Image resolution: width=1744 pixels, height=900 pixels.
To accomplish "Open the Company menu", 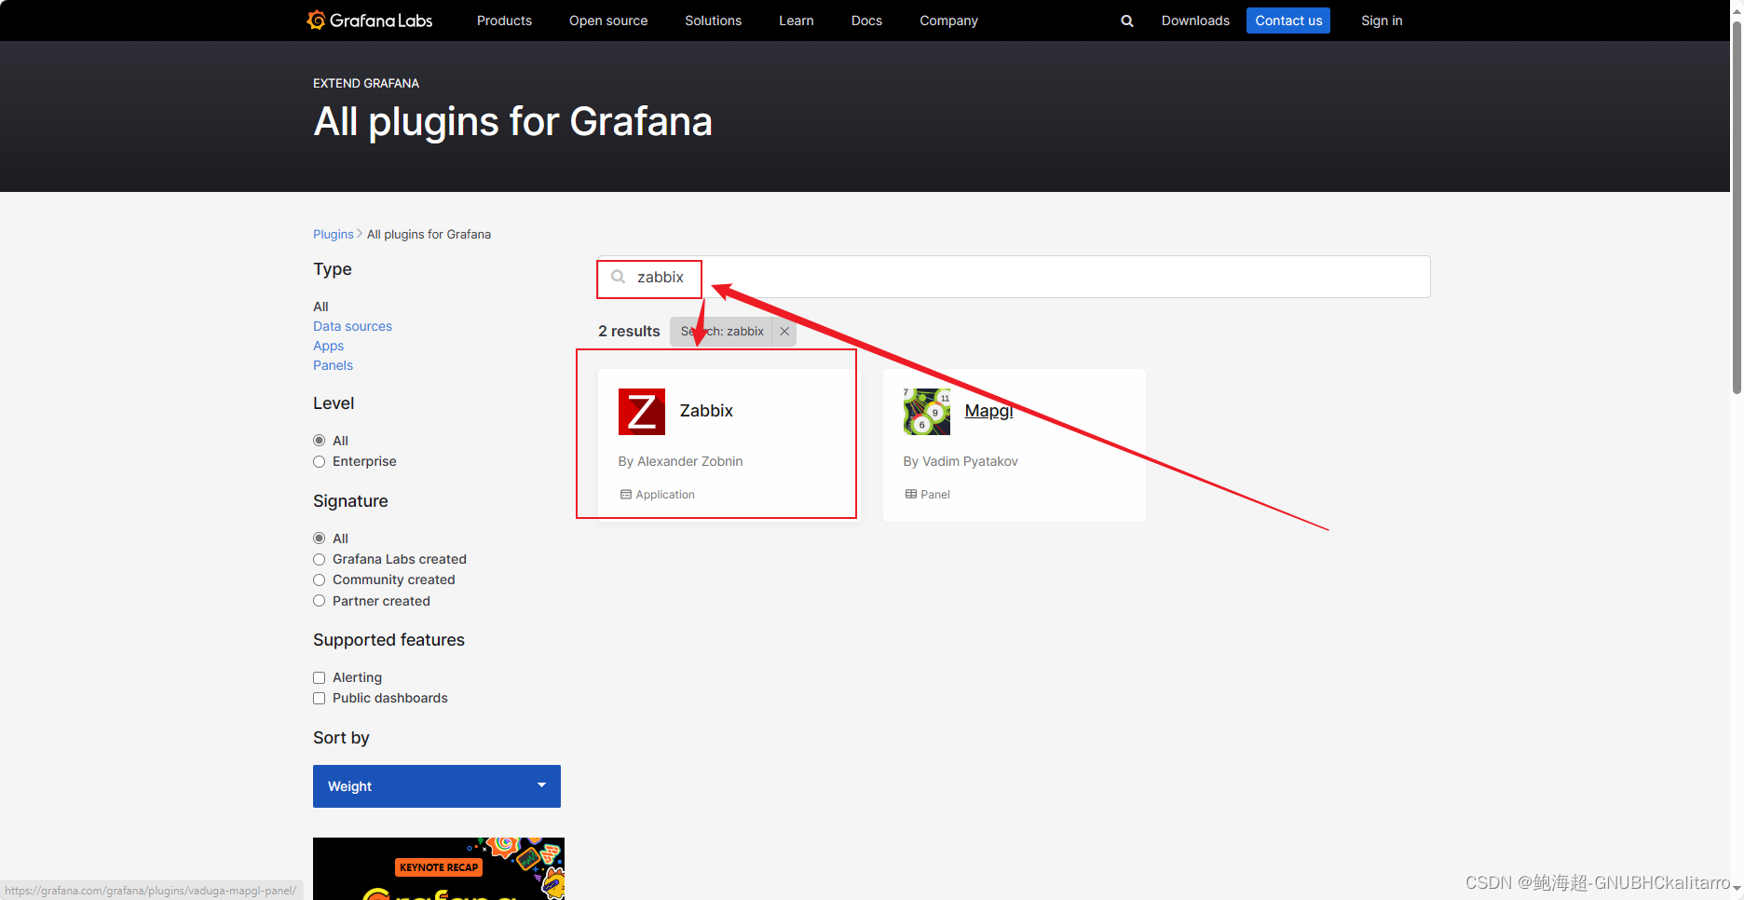I will (x=948, y=20).
